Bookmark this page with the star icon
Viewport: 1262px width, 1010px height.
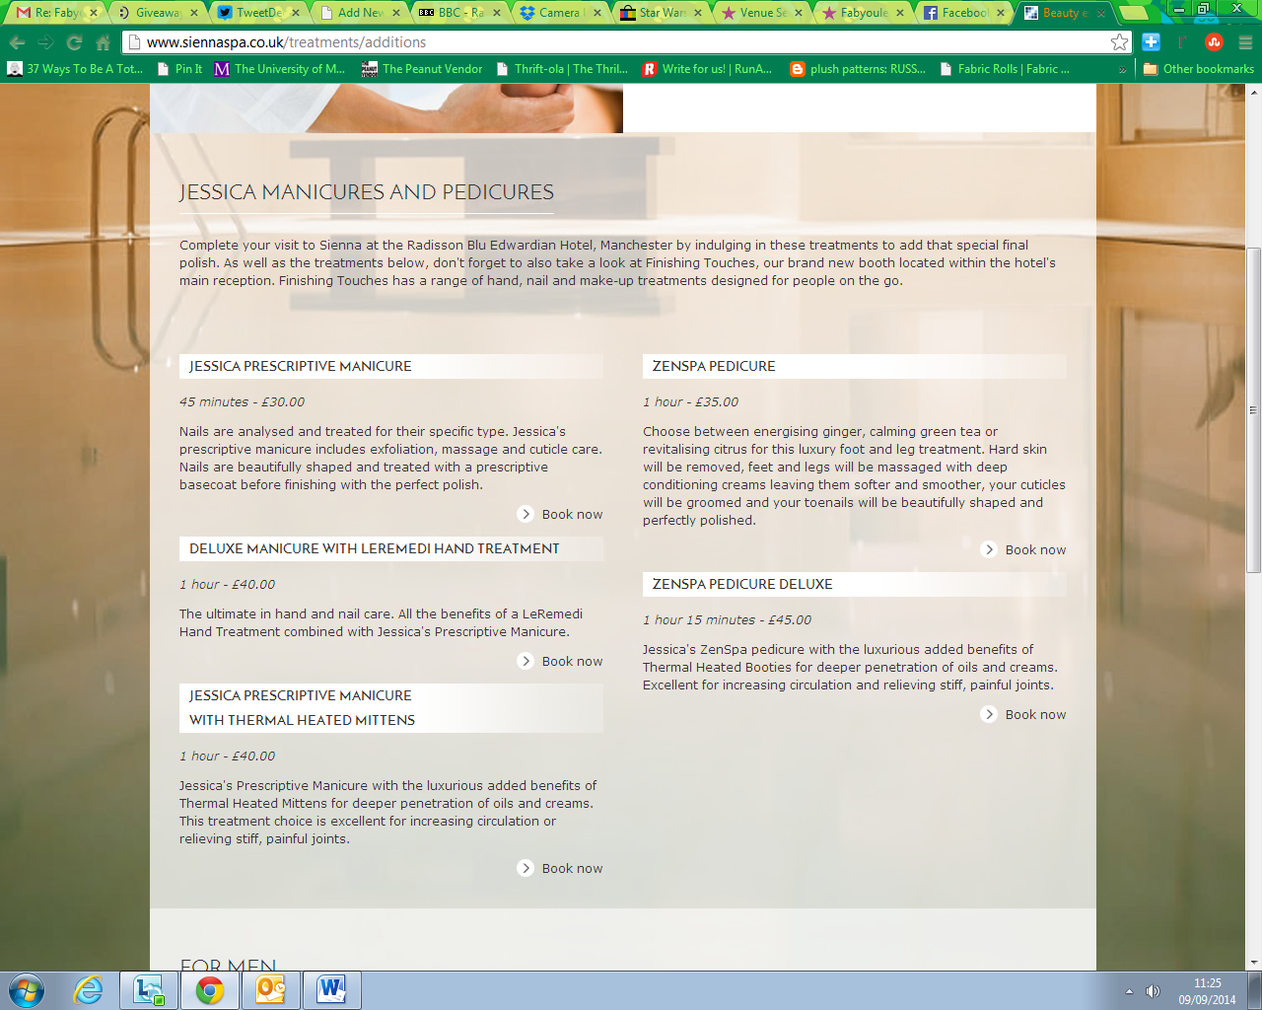1119,42
